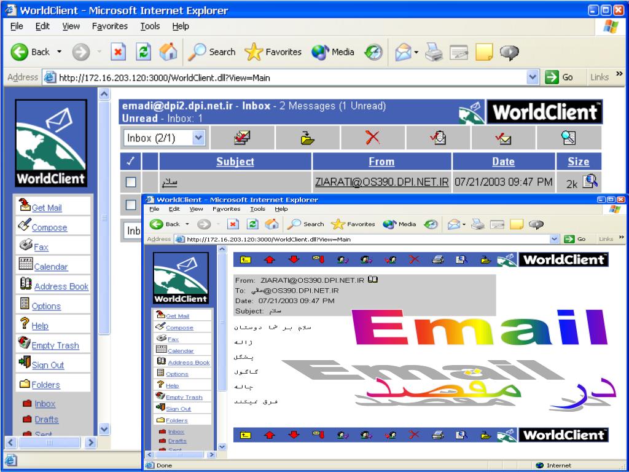Click Home in the back window's IE toolbar
Screen dimensions: 629x472
coord(168,52)
